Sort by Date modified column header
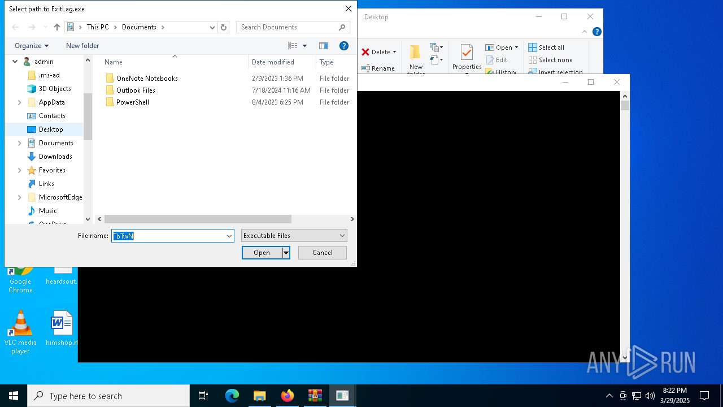 click(x=273, y=62)
